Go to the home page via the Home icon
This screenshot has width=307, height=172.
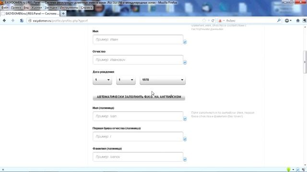coord(298,21)
